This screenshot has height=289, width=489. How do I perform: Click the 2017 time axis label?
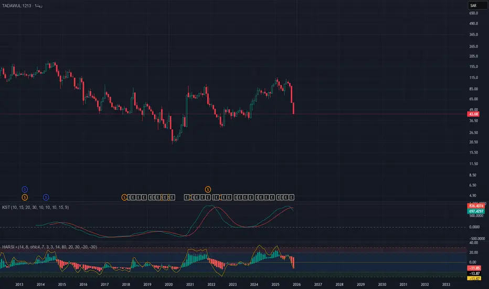click(104, 284)
